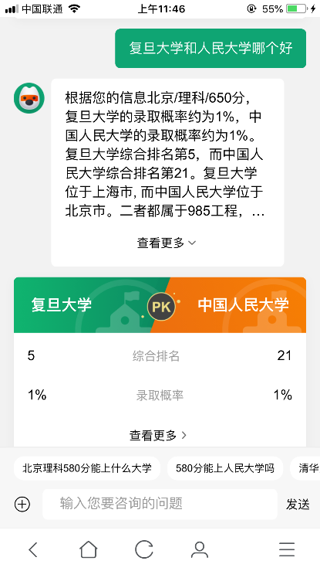Open the user profile icon
Image resolution: width=320 pixels, height=571 pixels.
click(200, 549)
